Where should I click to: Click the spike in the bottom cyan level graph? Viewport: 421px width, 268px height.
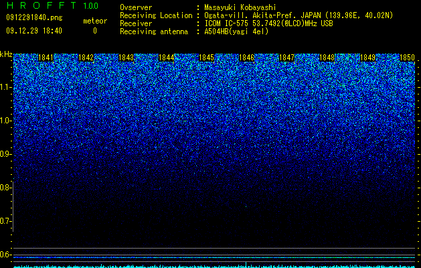246,264
